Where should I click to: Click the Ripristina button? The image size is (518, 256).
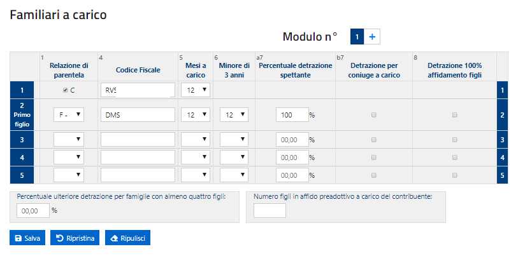(x=75, y=238)
